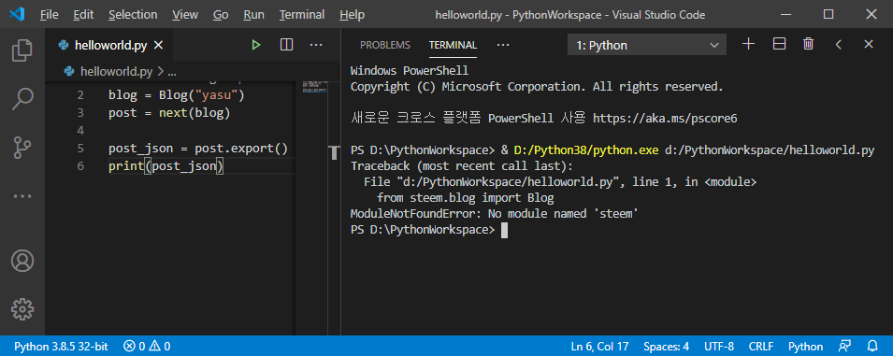Open the Terminal menu
This screenshot has height=356, width=893.
(x=302, y=15)
